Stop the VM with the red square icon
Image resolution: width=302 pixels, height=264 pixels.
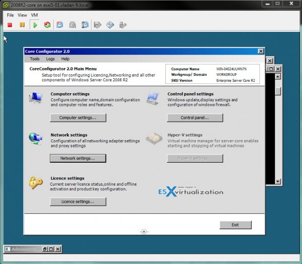click(x=10, y=25)
